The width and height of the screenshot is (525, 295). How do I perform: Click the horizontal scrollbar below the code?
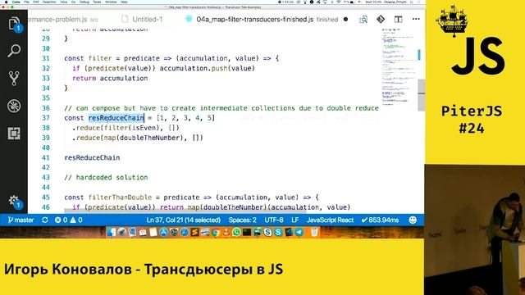[185, 211]
